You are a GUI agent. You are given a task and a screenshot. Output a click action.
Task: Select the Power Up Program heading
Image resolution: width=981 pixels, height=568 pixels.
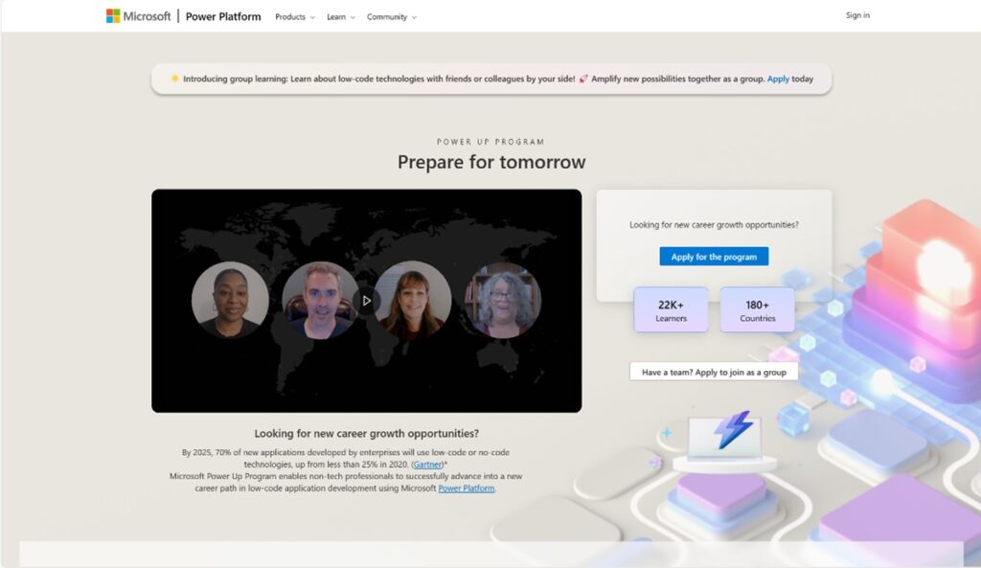[490, 141]
